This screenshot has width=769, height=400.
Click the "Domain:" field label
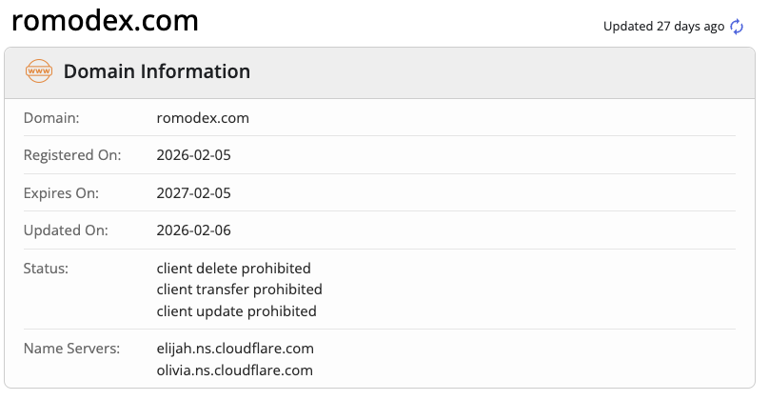click(51, 118)
